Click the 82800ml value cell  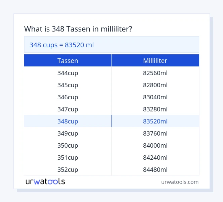pyautogui.click(x=155, y=85)
